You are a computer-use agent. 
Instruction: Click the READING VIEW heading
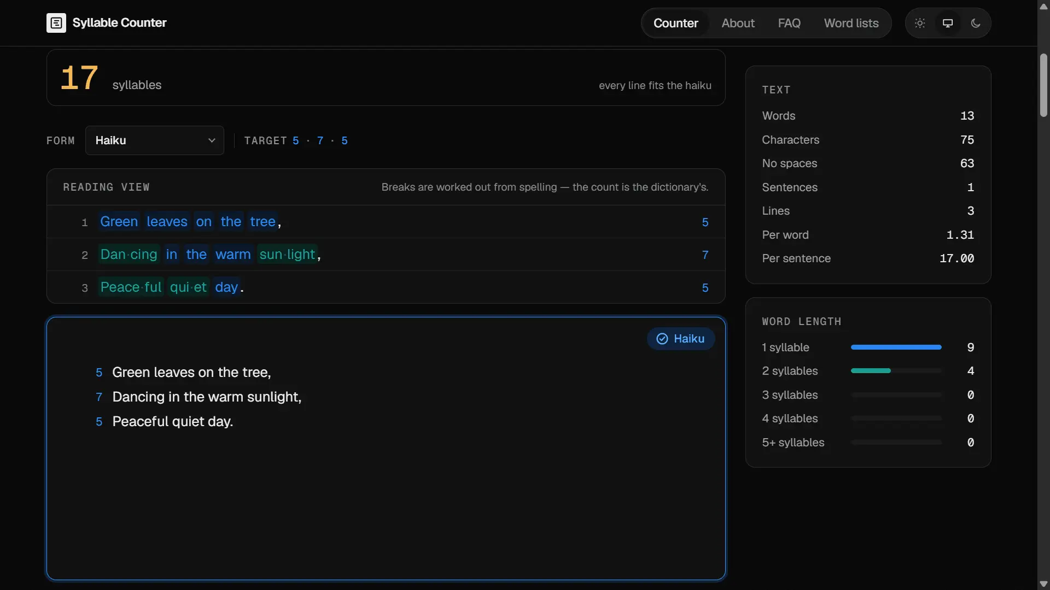tap(106, 187)
